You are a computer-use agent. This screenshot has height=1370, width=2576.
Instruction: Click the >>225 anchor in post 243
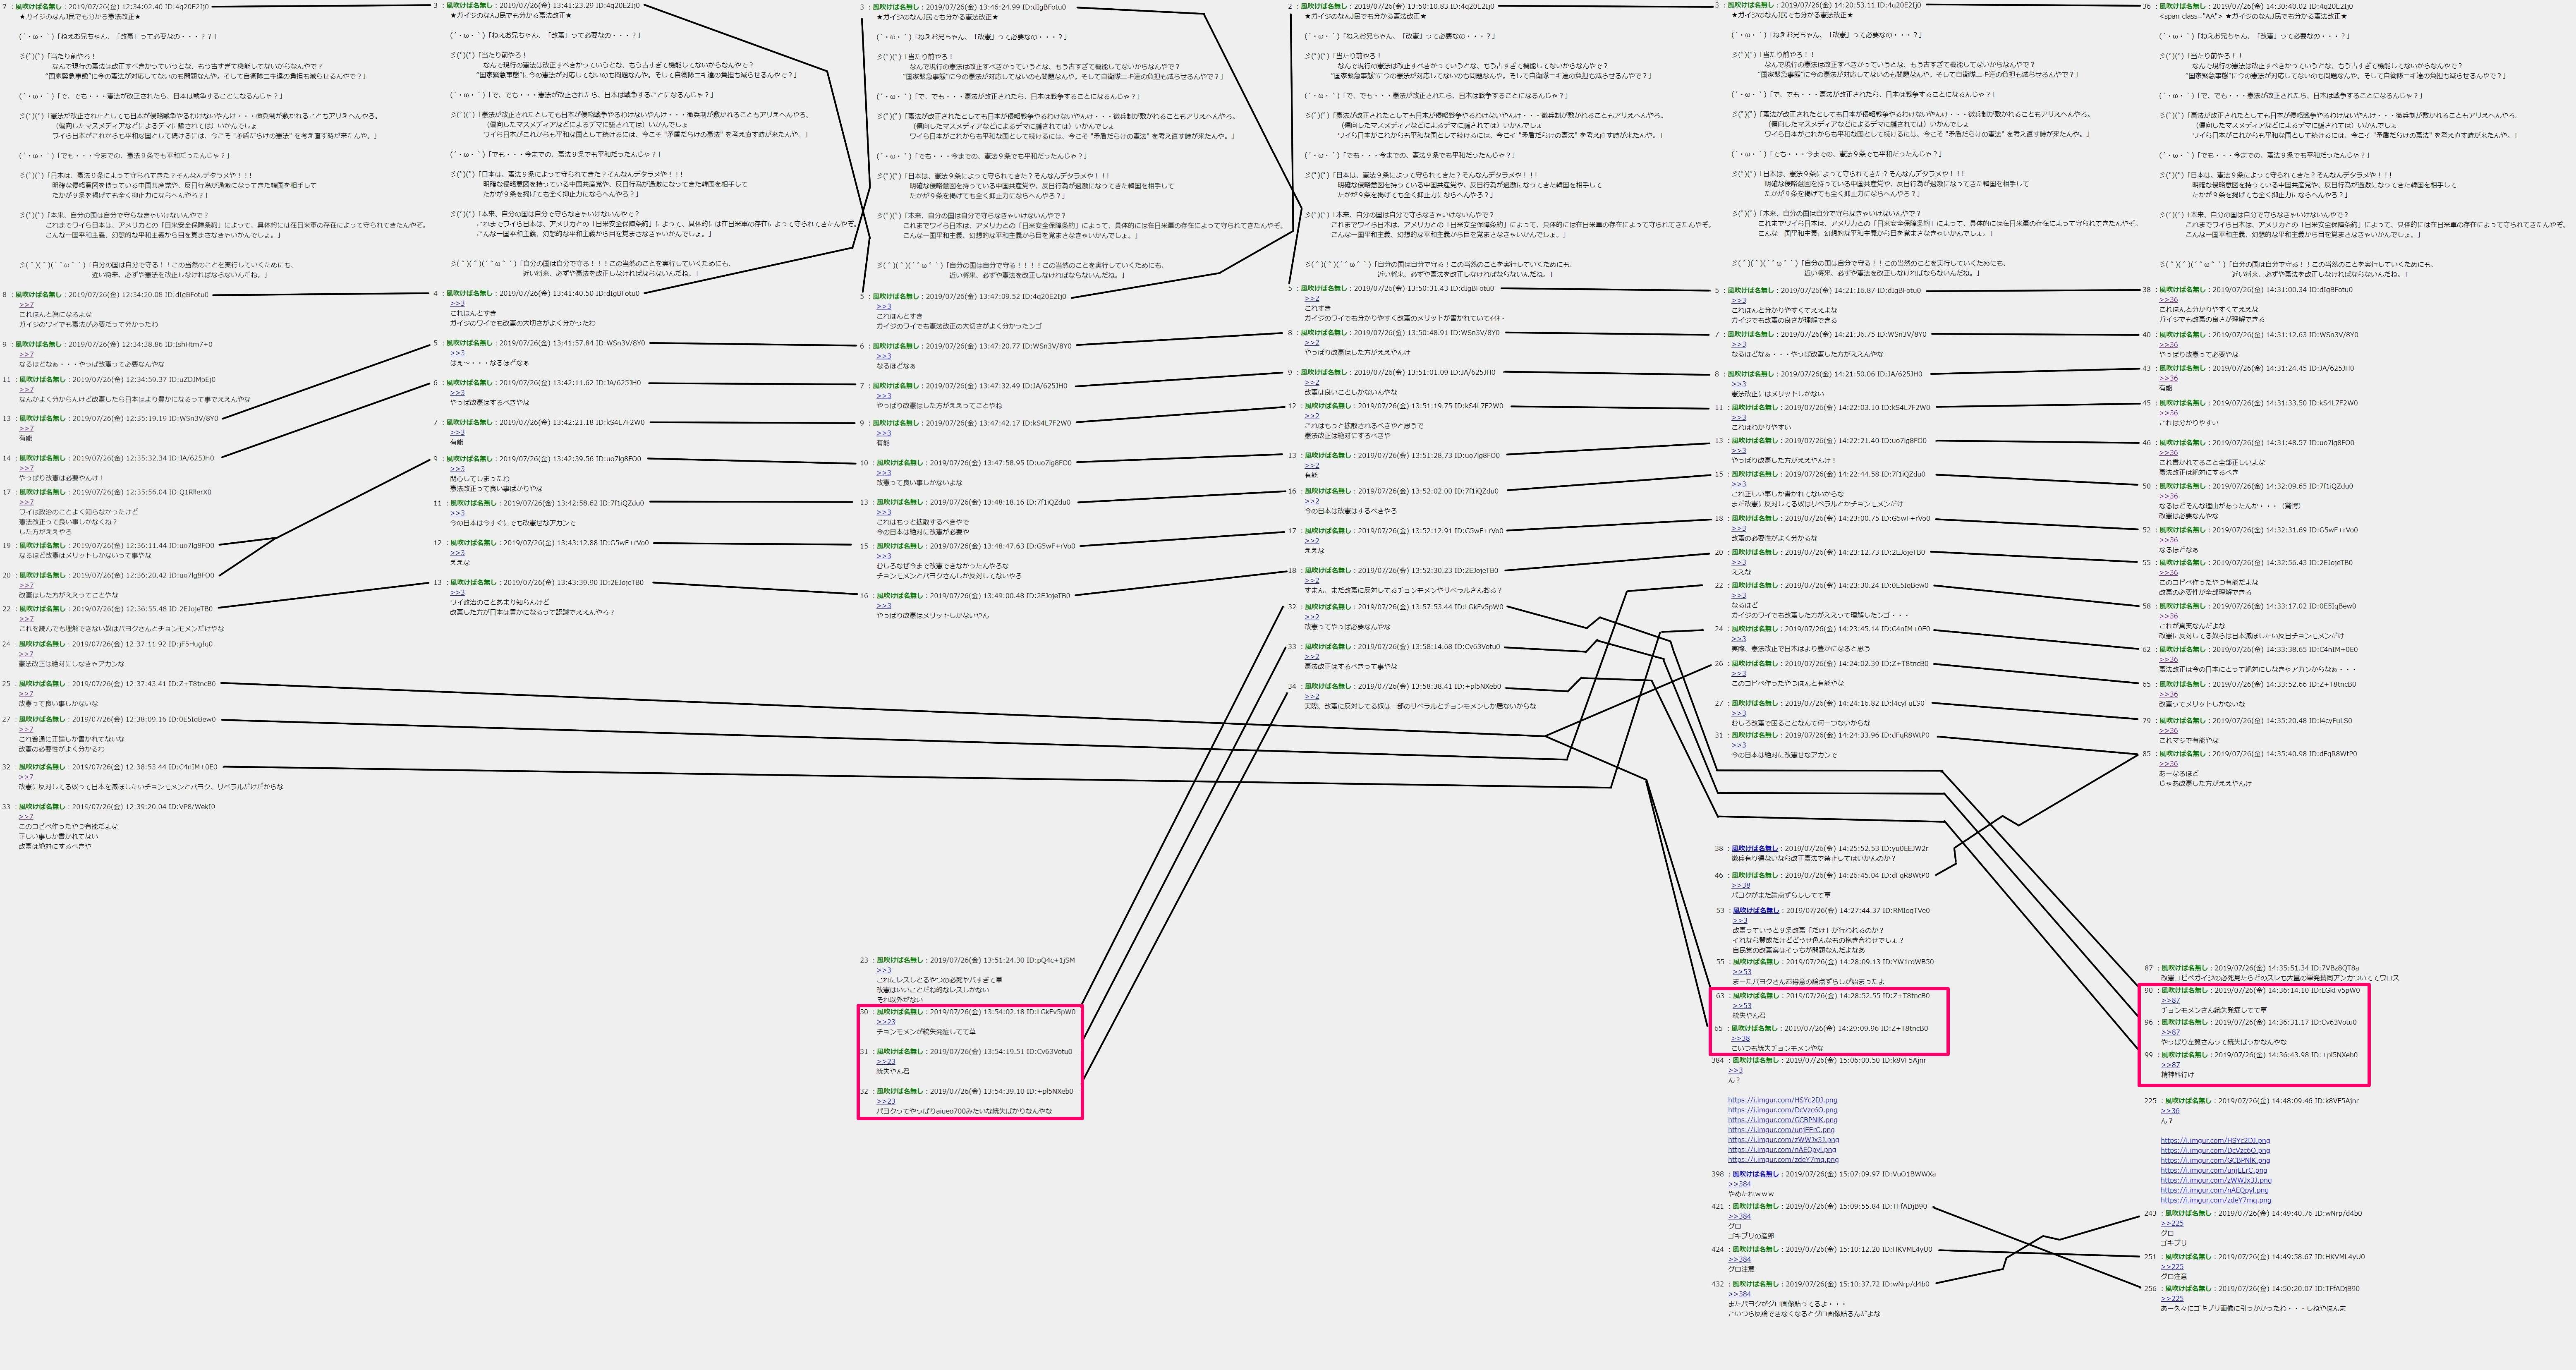tap(2171, 1223)
